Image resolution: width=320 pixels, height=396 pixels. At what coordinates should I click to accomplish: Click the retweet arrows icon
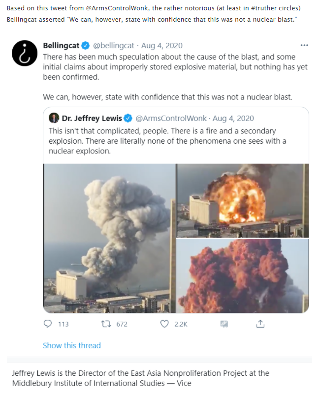pyautogui.click(x=106, y=324)
